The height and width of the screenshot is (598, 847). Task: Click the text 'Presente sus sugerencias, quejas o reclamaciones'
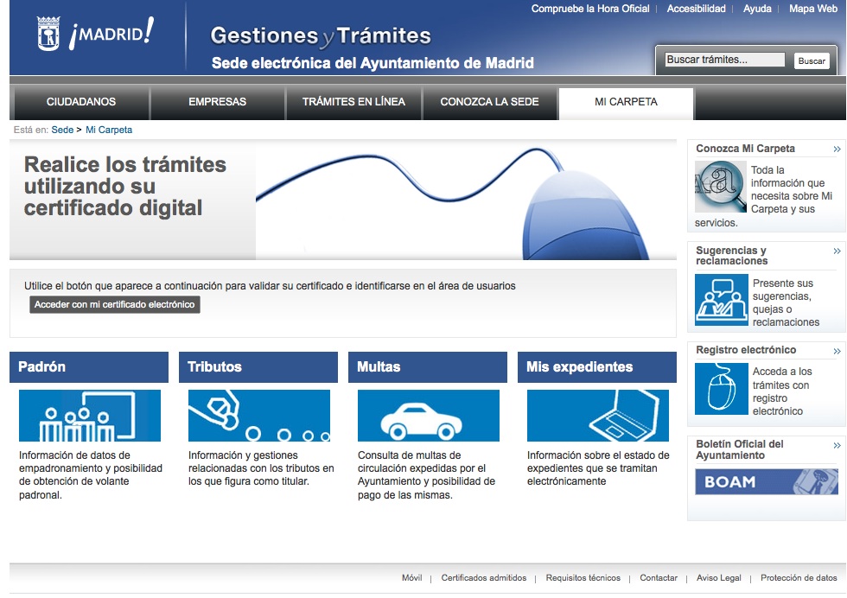[786, 302]
